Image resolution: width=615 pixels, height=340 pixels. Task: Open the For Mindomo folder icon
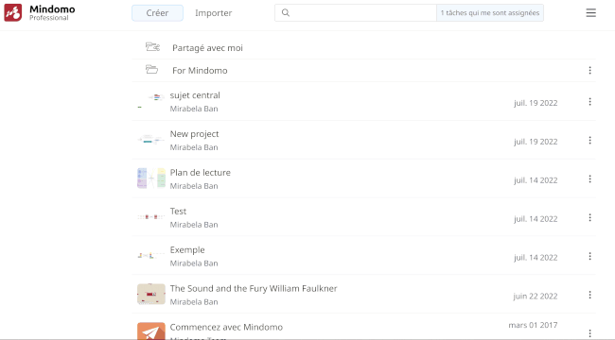click(151, 69)
